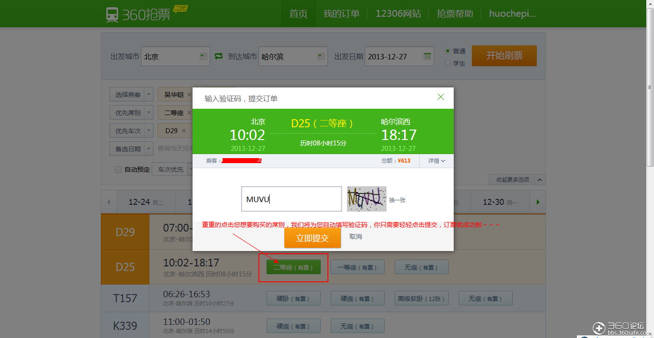Swap departure and arrival cities
The image size is (654, 338).
(219, 56)
